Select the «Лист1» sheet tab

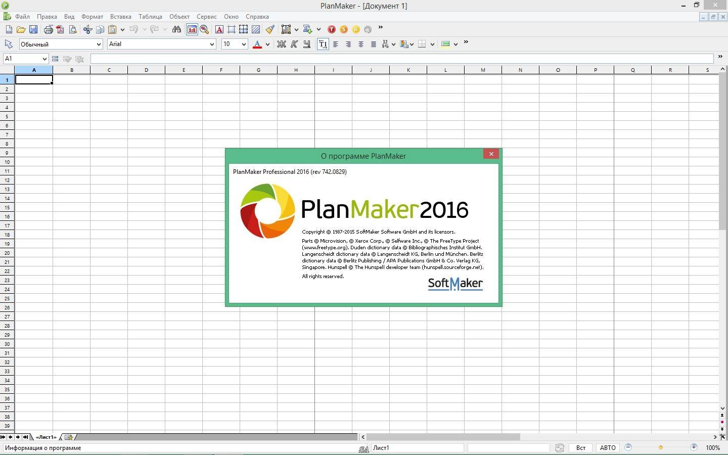coord(46,437)
